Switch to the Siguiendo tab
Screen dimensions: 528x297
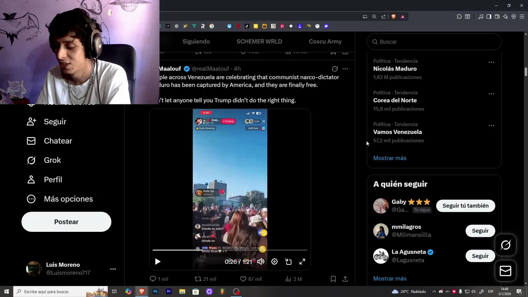(196, 42)
